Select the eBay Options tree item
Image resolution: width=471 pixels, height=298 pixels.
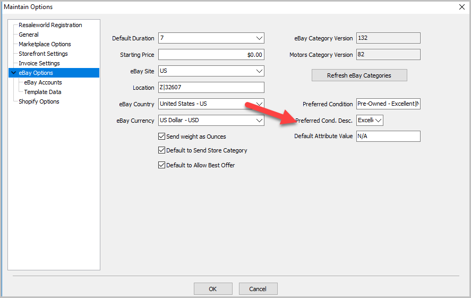pyautogui.click(x=36, y=73)
